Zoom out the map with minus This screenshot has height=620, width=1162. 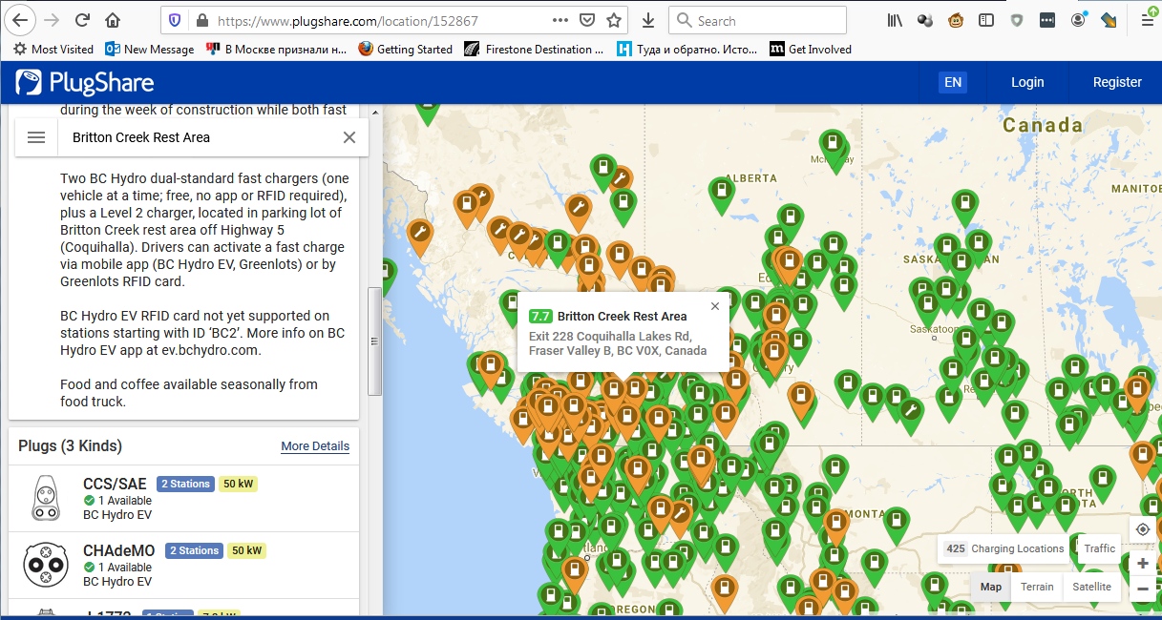pos(1143,589)
